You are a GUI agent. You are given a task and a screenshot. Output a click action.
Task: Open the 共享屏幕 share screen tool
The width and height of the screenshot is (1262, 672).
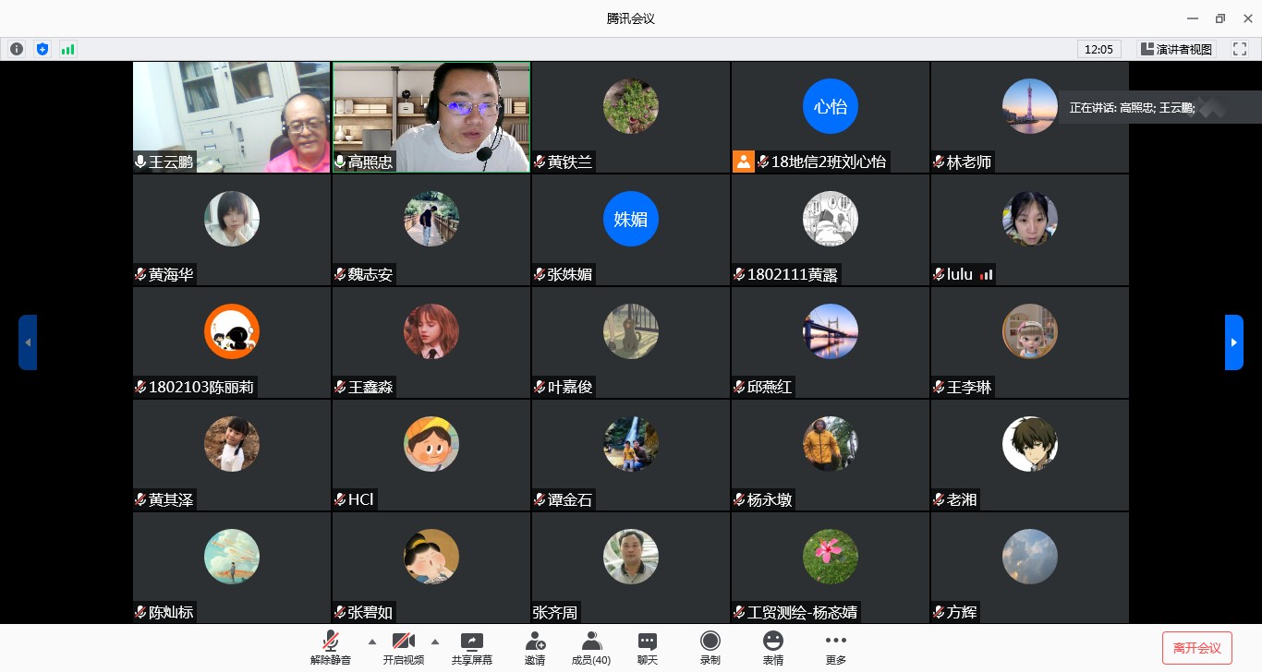pos(472,648)
